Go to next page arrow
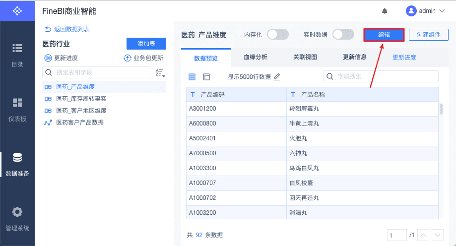 pos(438,235)
